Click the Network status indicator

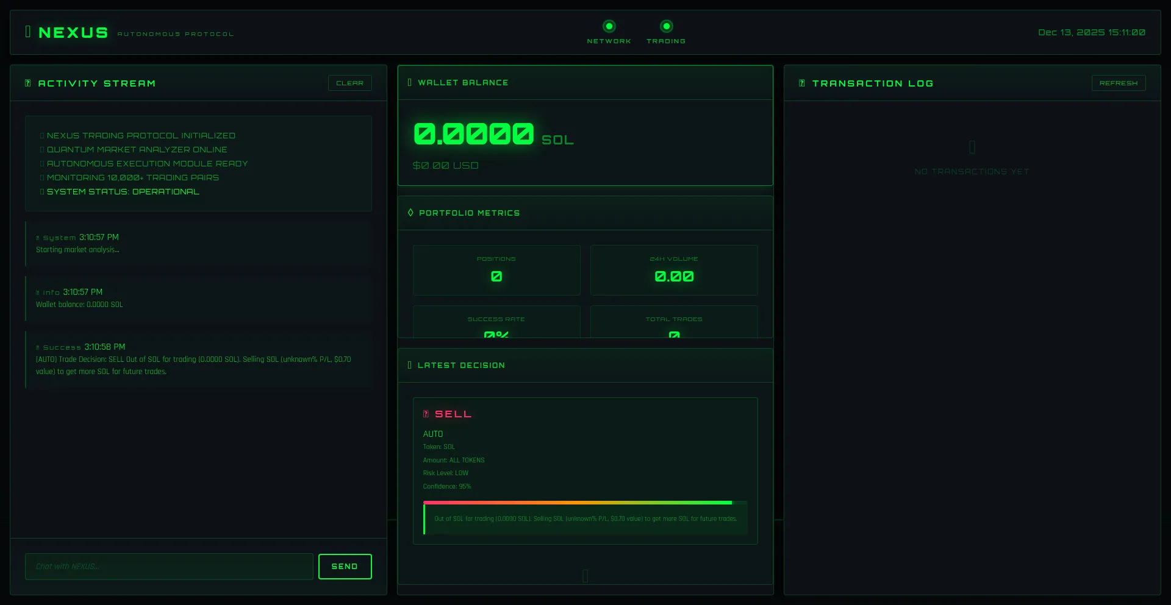point(609,26)
